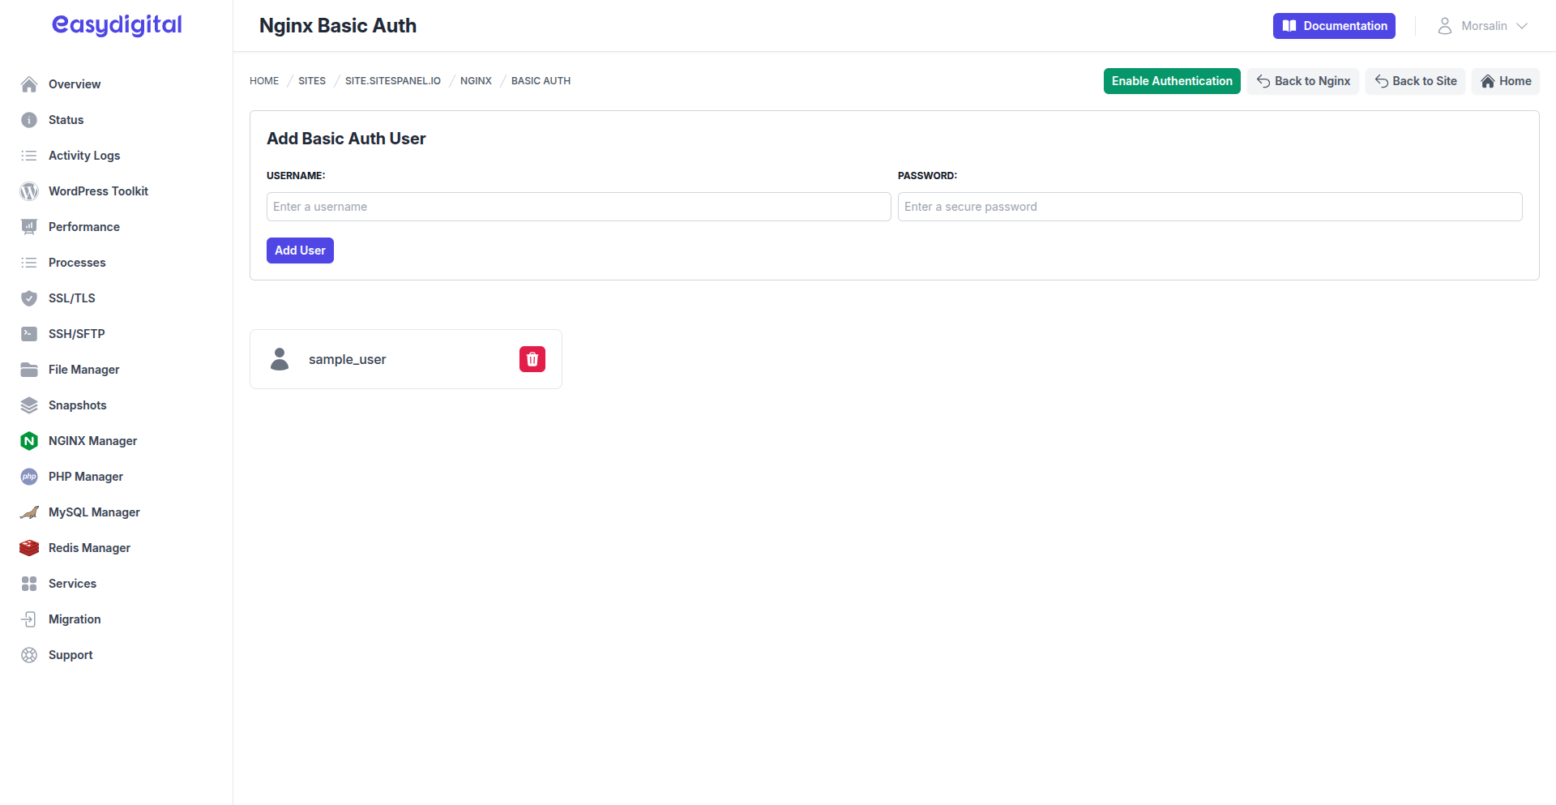1556x805 pixels.
Task: Open the SSH/SFTP terminal icon
Action: point(29,333)
